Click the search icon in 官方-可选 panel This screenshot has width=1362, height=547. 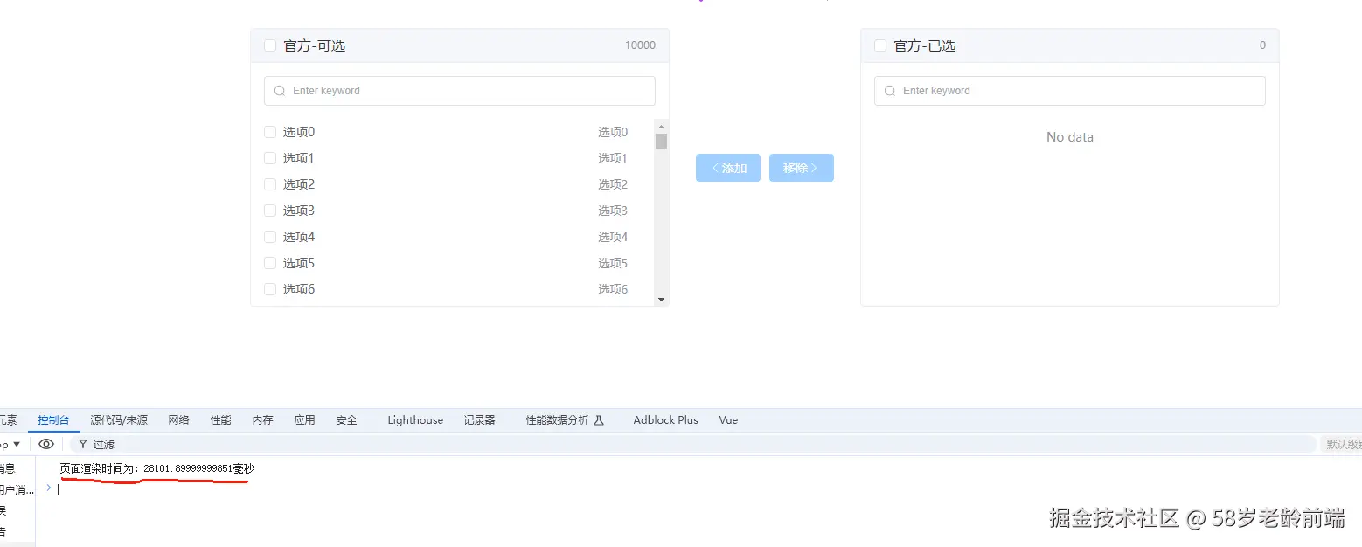tap(280, 91)
